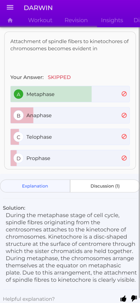Click the block icon on Metaphase
Screen dimensions: 140x303
[124, 94]
